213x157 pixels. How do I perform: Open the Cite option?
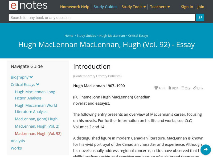pos(186,88)
